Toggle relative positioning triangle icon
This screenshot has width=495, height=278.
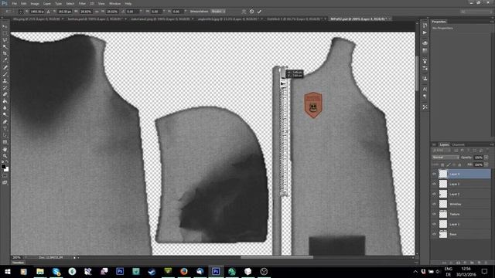[x=48, y=12]
